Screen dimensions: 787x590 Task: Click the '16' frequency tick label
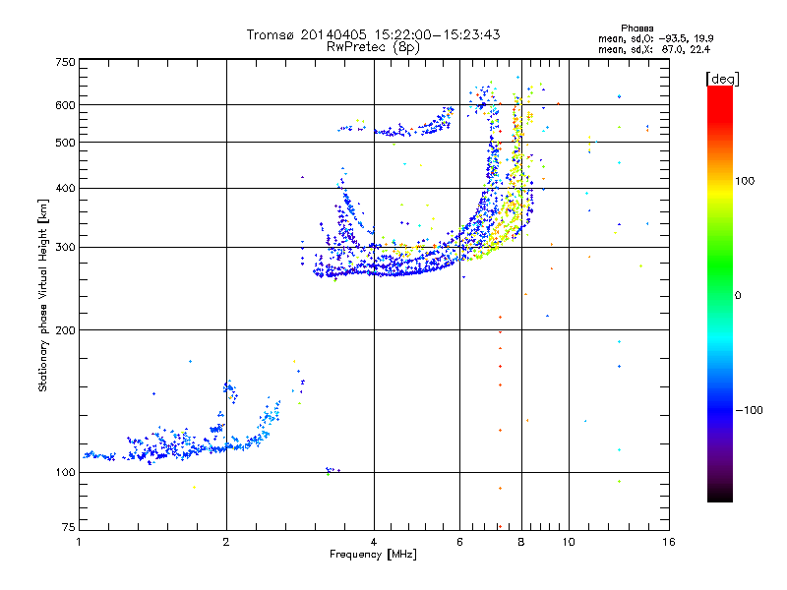pyautogui.click(x=669, y=542)
